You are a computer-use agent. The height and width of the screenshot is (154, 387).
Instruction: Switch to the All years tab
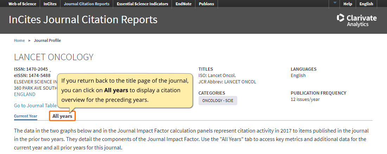coord(62,116)
